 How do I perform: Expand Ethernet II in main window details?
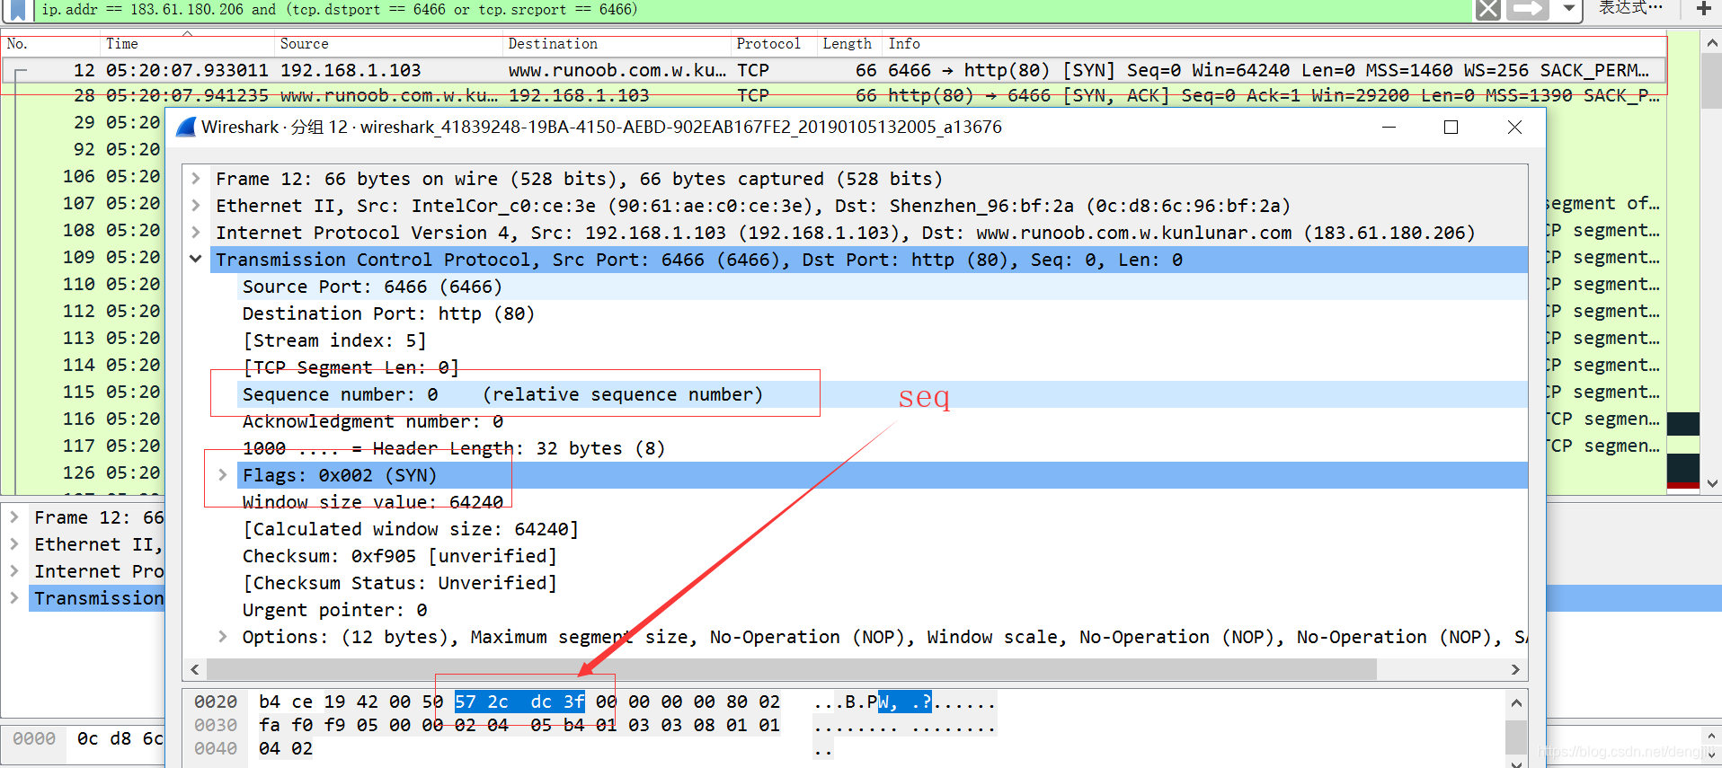click(14, 544)
